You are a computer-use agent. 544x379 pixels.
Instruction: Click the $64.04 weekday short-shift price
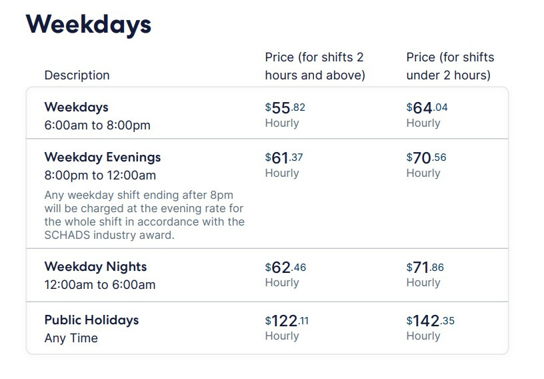point(427,107)
